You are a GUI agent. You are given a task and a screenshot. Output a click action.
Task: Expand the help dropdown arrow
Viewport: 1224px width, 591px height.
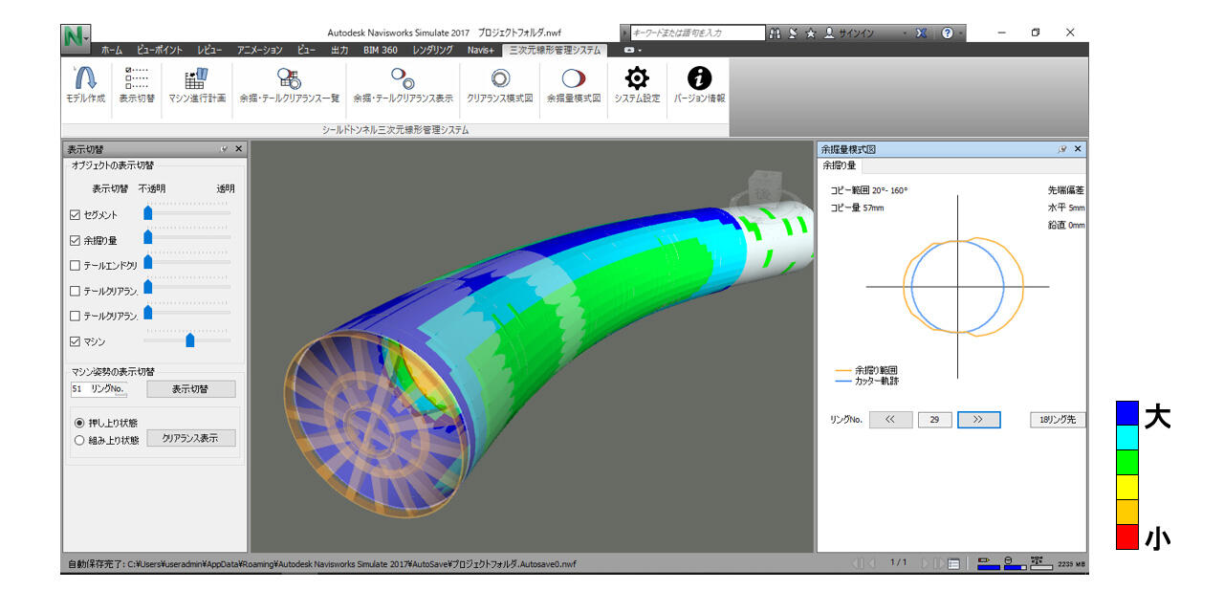(x=961, y=33)
